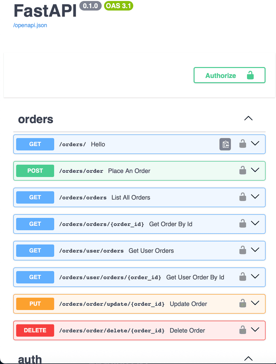Open the /openapi.json specification link
Viewport: 276px width, 364px height.
(x=30, y=25)
